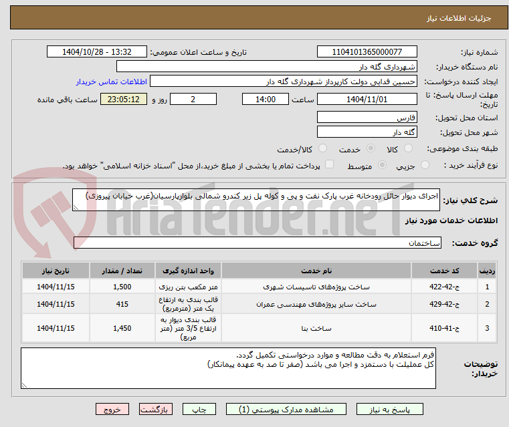
Task: Click the ایجاد کننده درخواست field
Action: click(x=284, y=82)
